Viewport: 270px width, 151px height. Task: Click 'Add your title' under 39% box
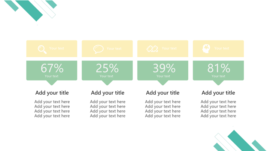click(163, 93)
